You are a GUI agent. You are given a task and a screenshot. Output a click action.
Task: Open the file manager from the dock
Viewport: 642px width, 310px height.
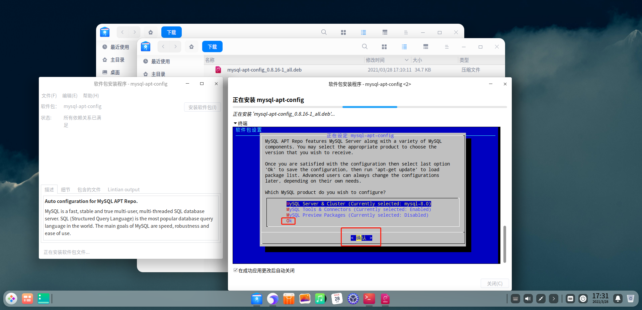[257, 299]
